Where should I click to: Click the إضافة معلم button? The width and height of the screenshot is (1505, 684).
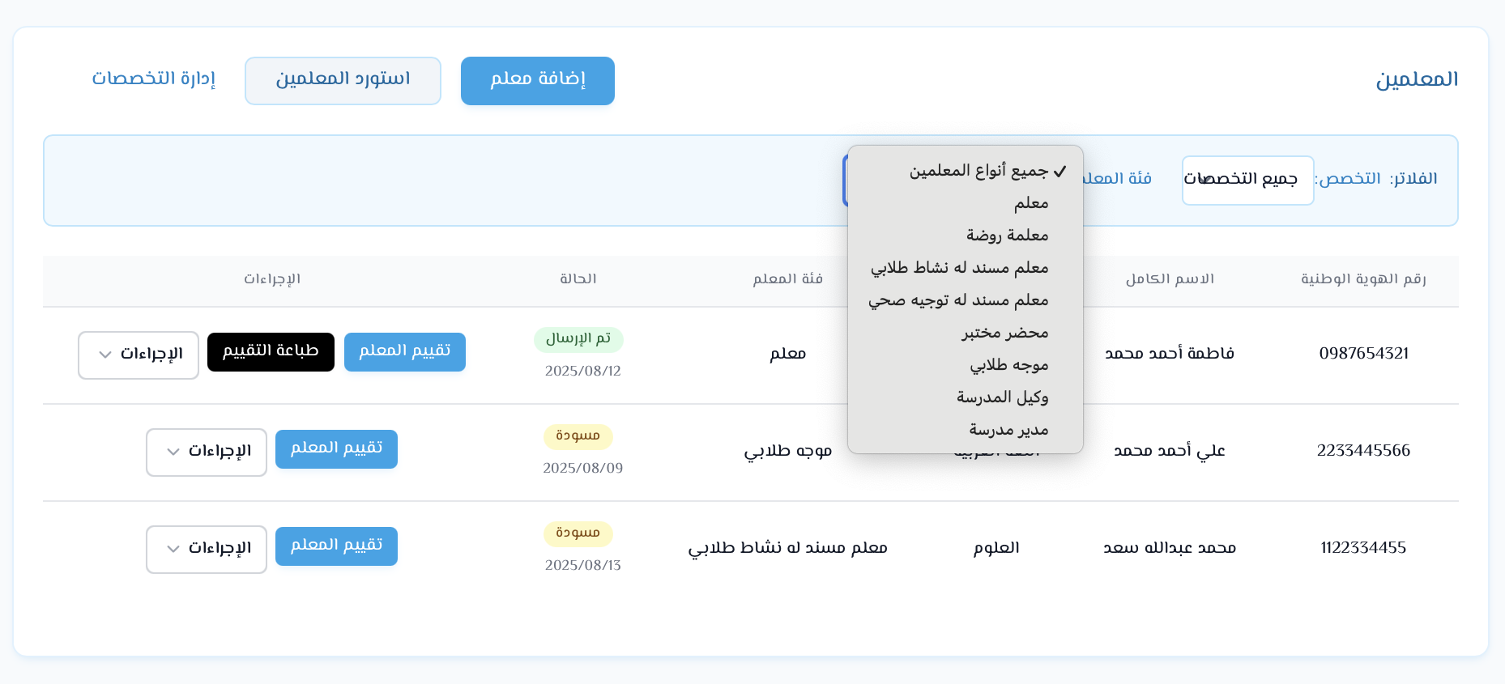click(537, 80)
